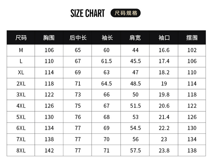Click the 尺码规格 black badge

(126, 13)
